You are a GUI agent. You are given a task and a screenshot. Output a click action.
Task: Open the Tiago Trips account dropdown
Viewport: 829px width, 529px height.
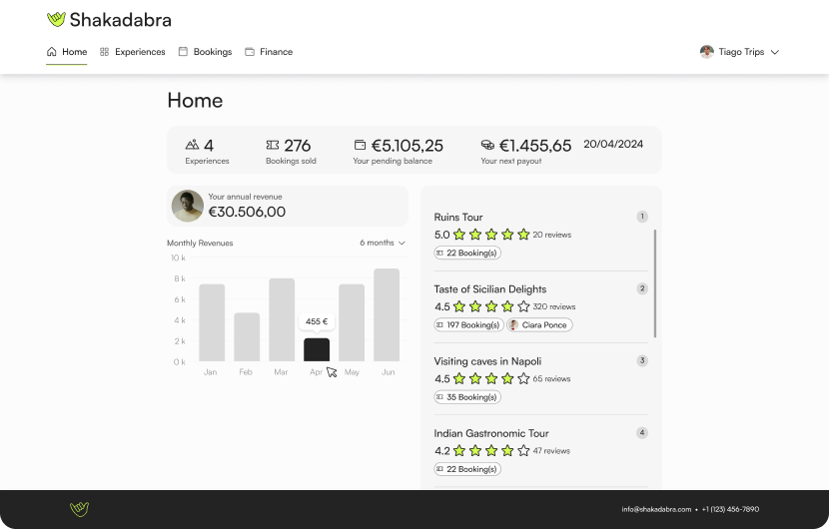pyautogui.click(x=774, y=52)
